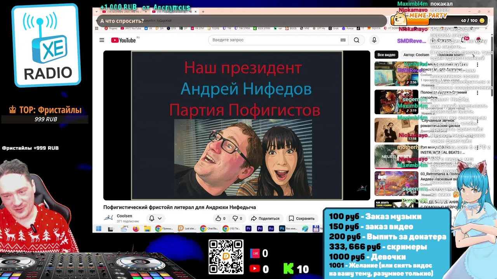Open the Windows Start menu
The width and height of the screenshot is (497, 279).
coord(99,229)
